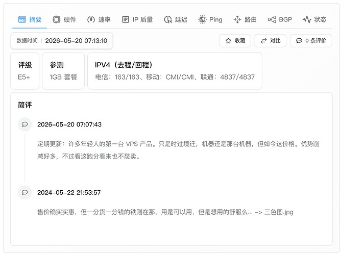The width and height of the screenshot is (341, 255).
Task: Click the review text starting 定期更新
Action: [x=178, y=150]
